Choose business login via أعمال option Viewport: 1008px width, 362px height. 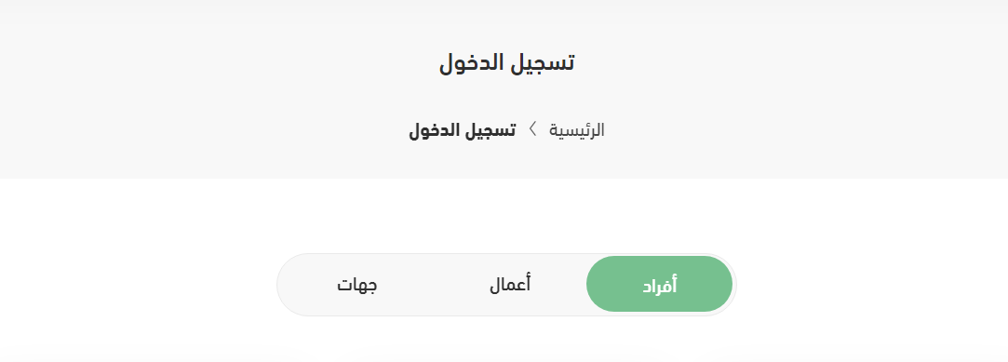(510, 284)
